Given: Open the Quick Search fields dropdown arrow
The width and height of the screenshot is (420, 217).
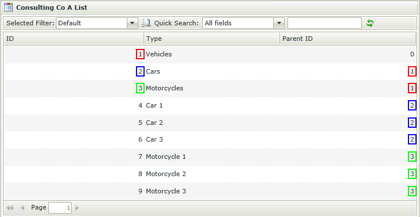Looking at the screenshot, I should [x=279, y=23].
